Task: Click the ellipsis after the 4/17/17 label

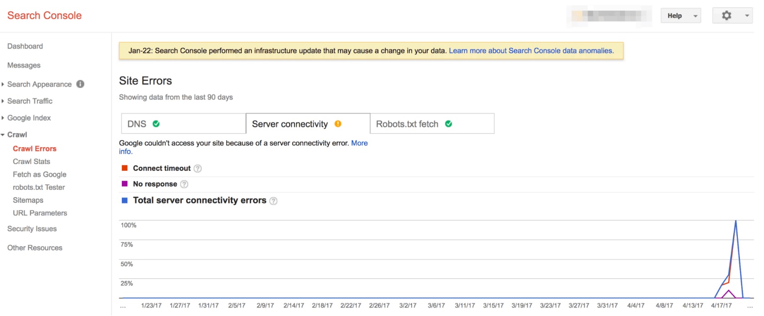Action: coord(750,306)
